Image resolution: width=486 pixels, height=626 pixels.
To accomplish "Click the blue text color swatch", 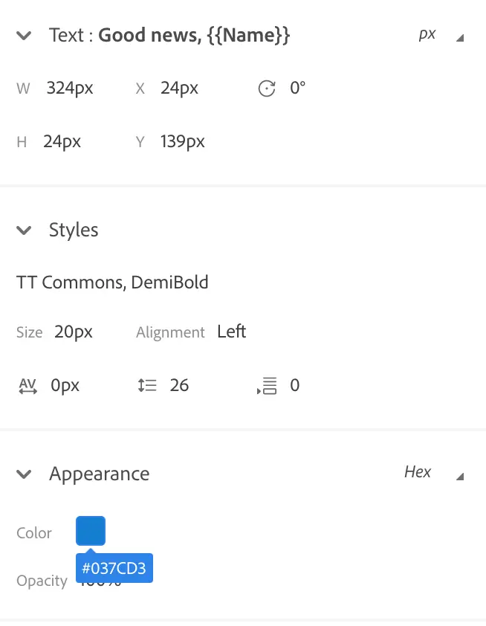I will tap(90, 530).
